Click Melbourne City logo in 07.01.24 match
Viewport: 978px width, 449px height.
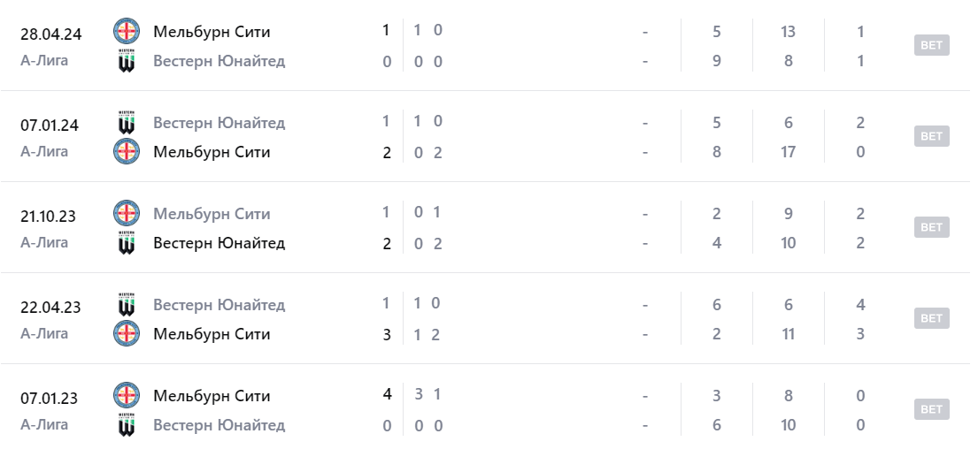[x=127, y=152]
